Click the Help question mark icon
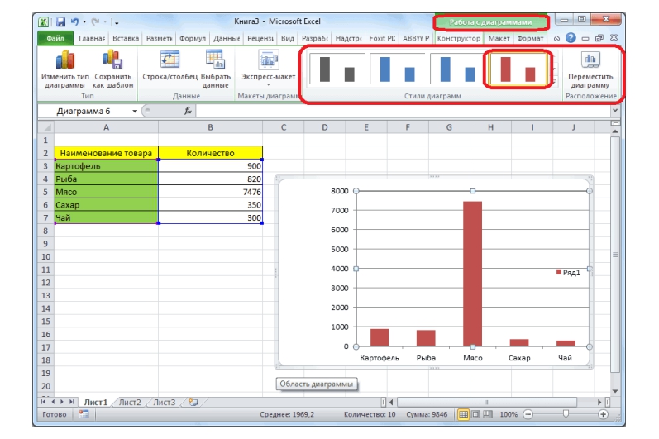The width and height of the screenshot is (659, 439). [571, 38]
